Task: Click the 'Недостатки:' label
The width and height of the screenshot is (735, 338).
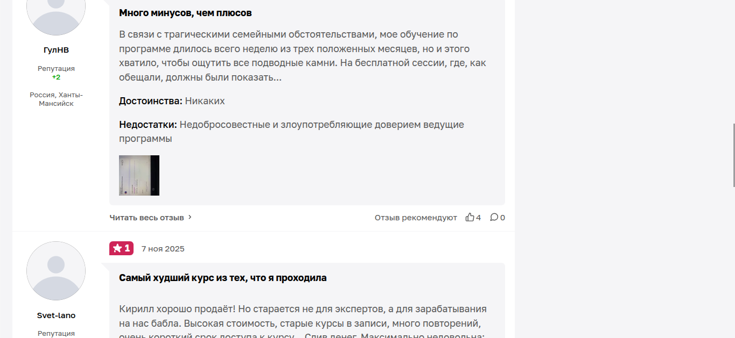Action: pos(148,125)
